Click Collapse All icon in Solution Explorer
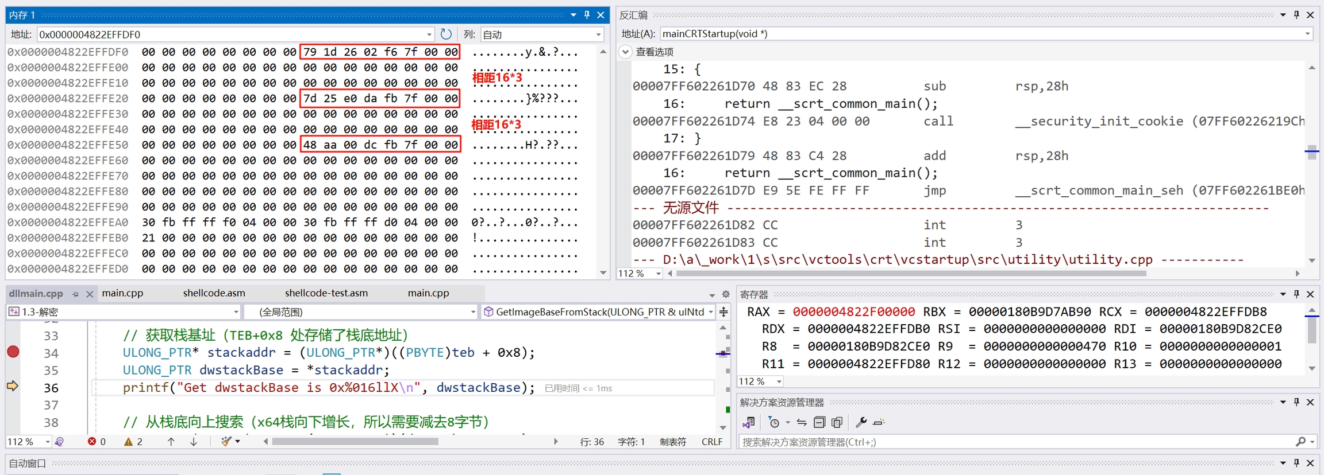This screenshot has width=1324, height=475. click(819, 423)
